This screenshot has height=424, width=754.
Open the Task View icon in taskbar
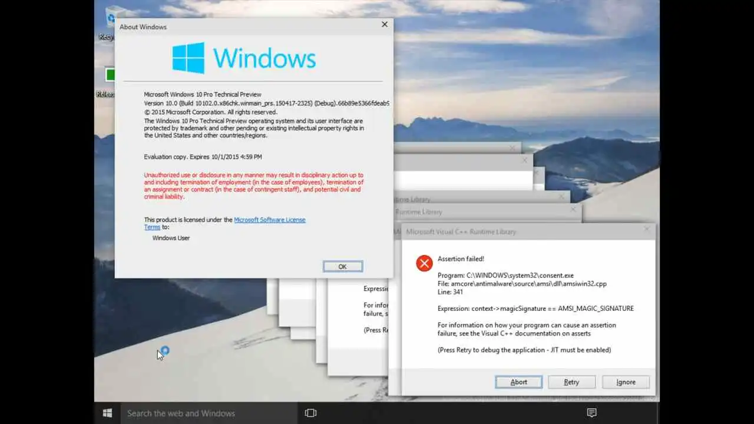coord(310,413)
